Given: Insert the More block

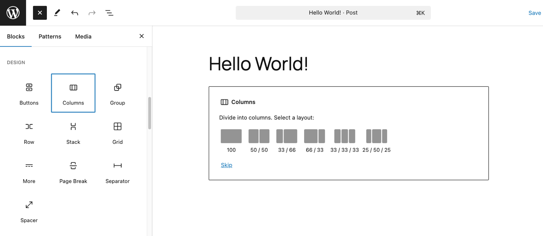Looking at the screenshot, I should (x=29, y=171).
